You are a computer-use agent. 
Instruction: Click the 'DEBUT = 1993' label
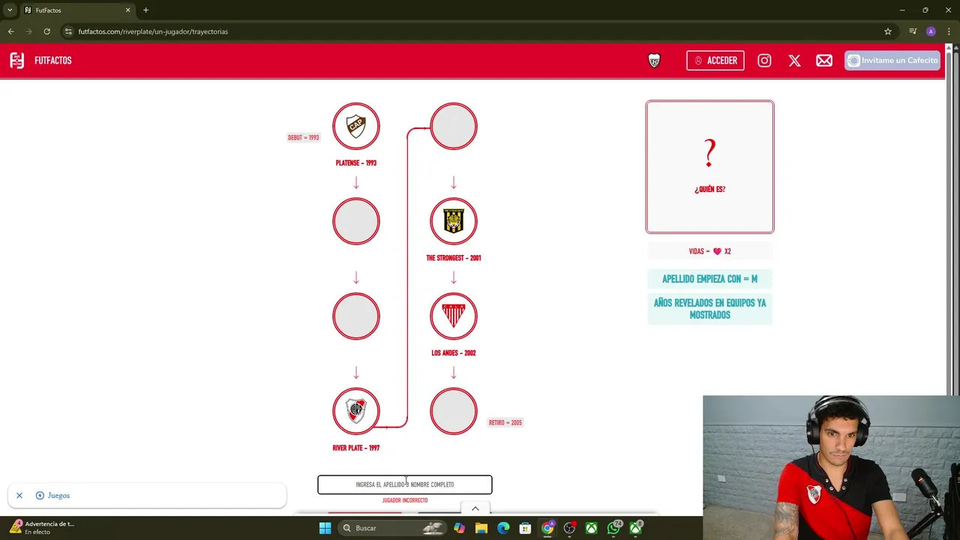pos(304,137)
